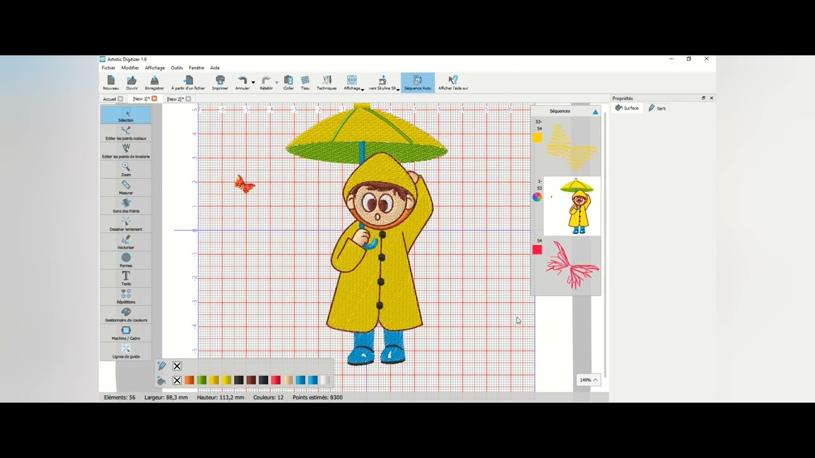This screenshot has width=815, height=458.
Task: Paste with the Coller icon
Action: (288, 83)
